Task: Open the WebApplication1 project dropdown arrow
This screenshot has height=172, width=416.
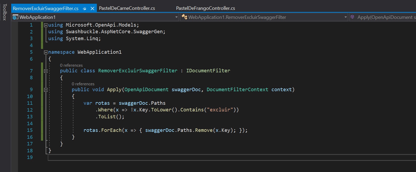Action: 176,17
